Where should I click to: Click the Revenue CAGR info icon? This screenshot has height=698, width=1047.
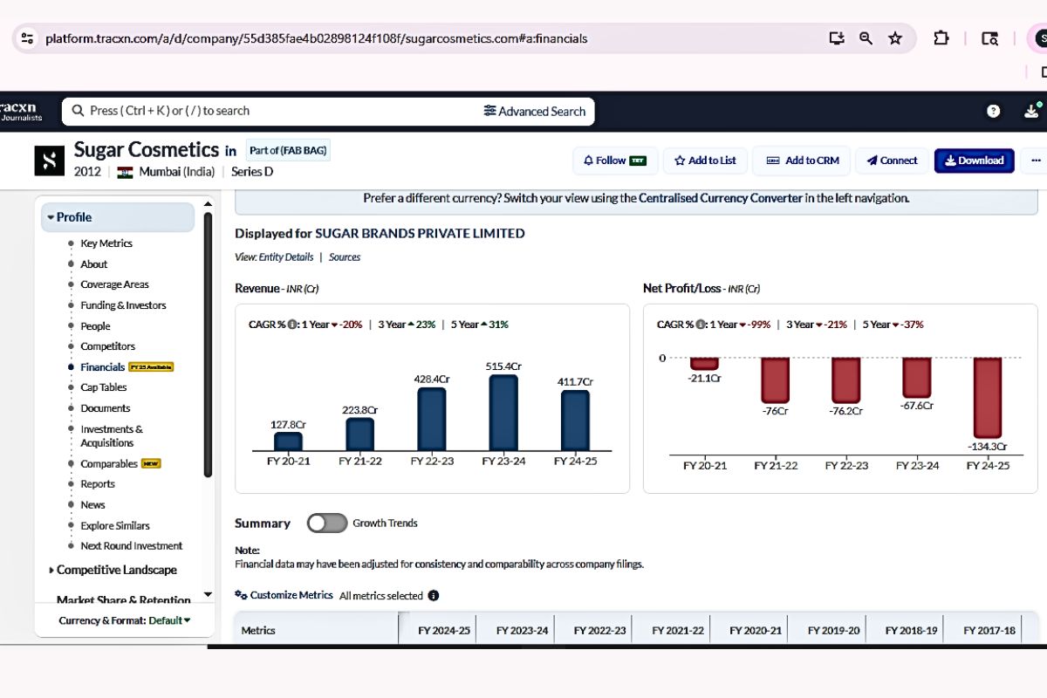(x=293, y=325)
